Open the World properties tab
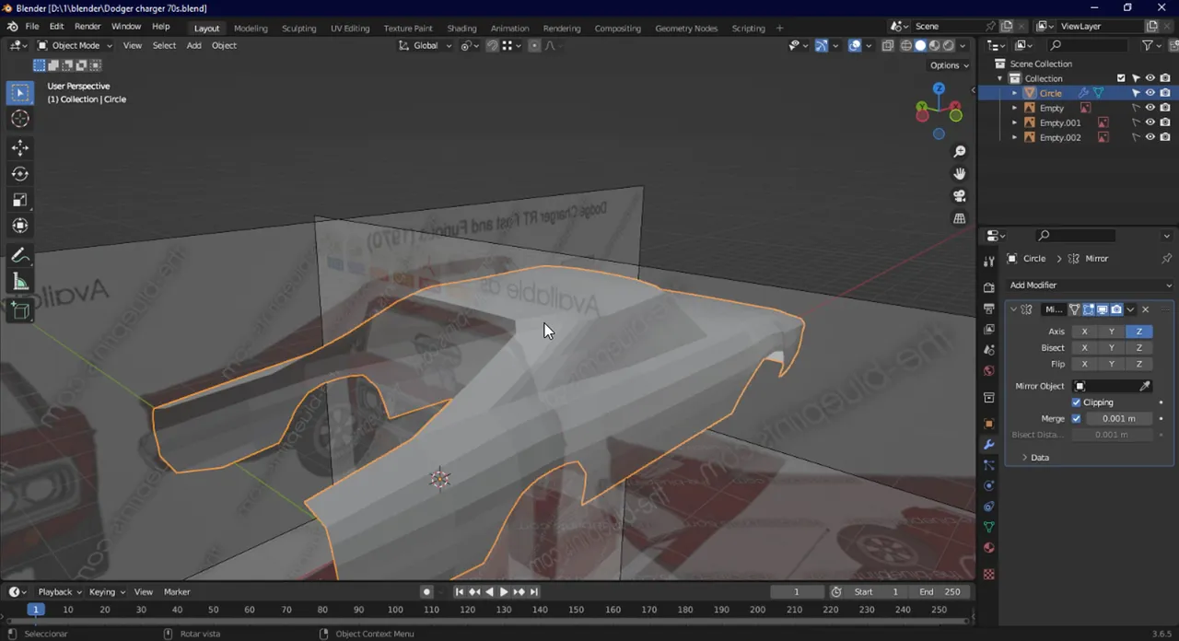The image size is (1179, 641). [989, 371]
